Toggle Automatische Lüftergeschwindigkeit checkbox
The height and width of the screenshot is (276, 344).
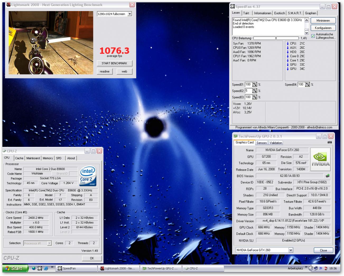(x=313, y=36)
